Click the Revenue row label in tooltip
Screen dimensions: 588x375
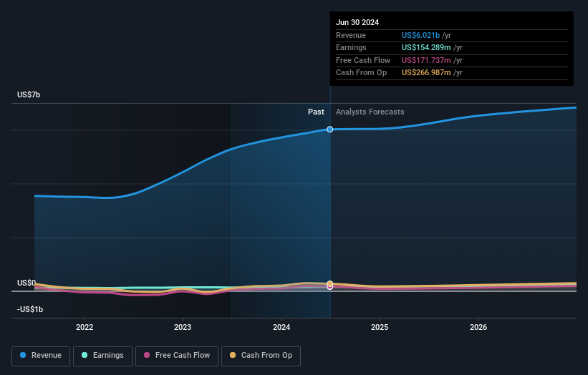point(351,35)
